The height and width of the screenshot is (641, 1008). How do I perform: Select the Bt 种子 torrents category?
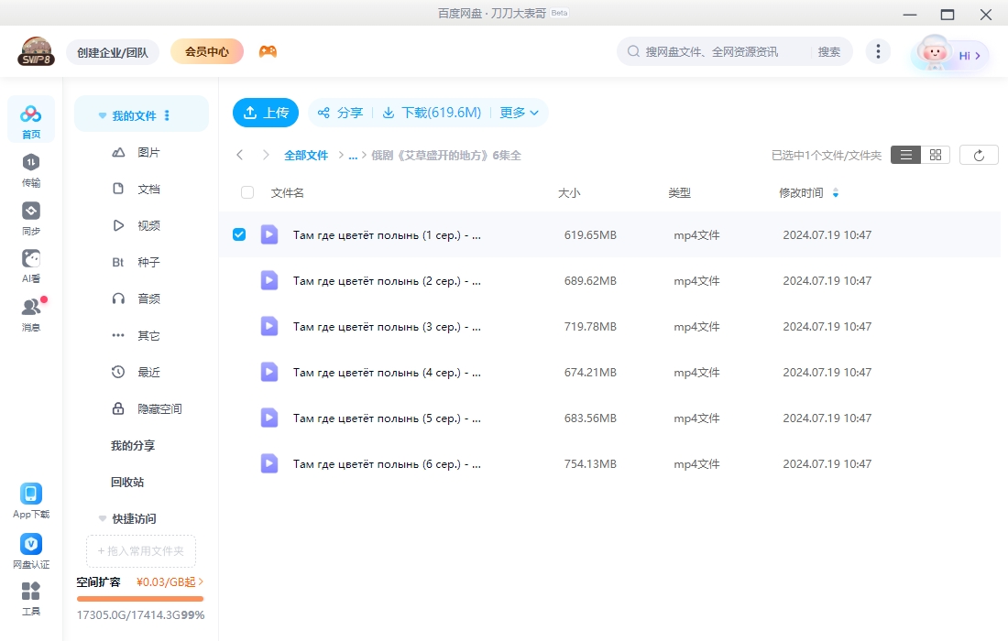pyautogui.click(x=138, y=261)
